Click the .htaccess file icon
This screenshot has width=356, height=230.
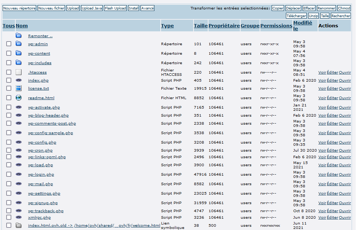[19, 72]
